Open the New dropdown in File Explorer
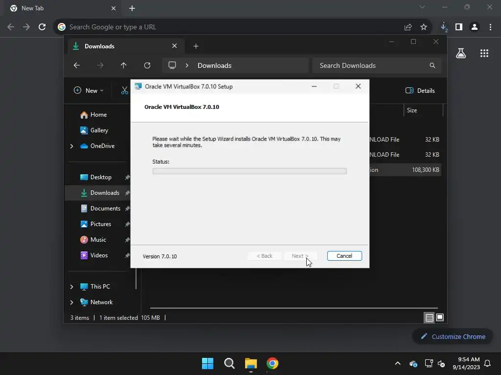The image size is (501, 375). tap(89, 90)
